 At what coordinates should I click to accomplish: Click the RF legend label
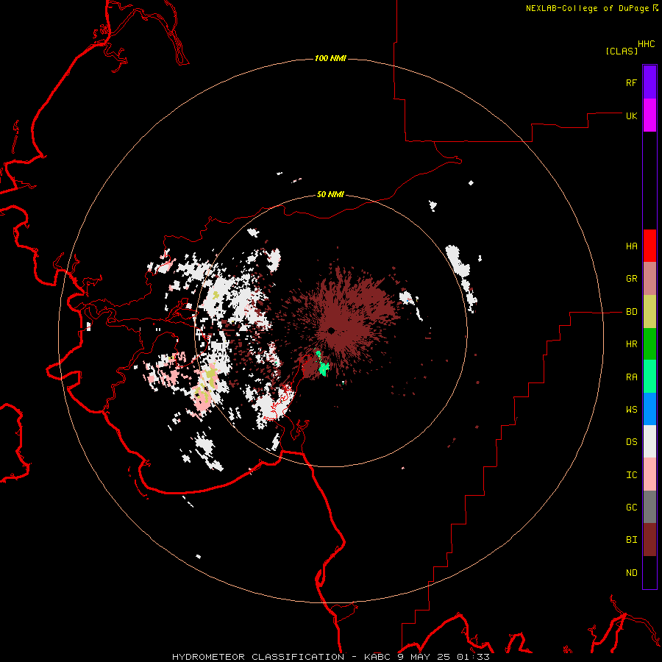631,83
